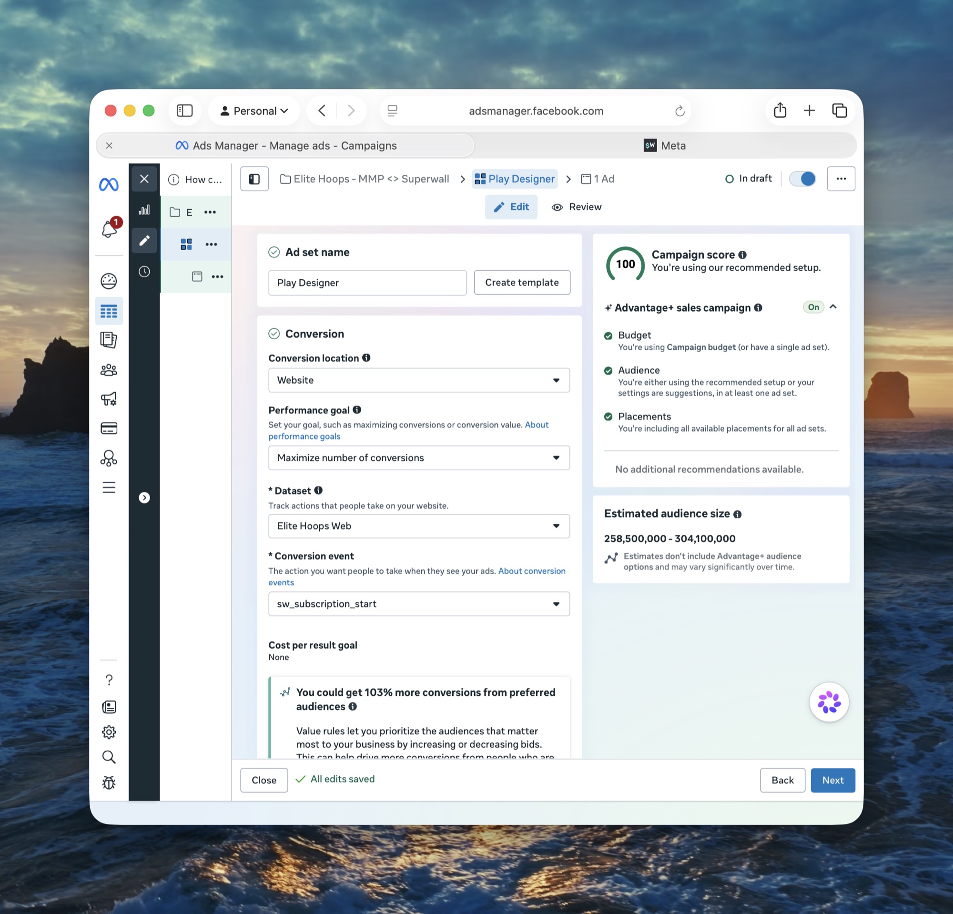Open the Events Manager icon
This screenshot has width=953, height=914.
pyautogui.click(x=109, y=458)
